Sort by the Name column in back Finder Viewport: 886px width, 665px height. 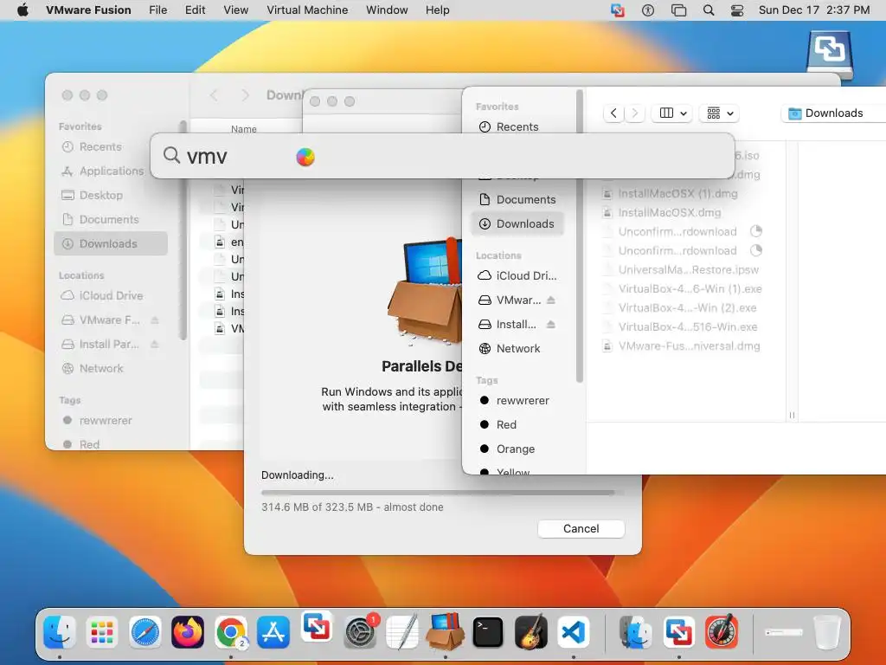[x=243, y=129]
